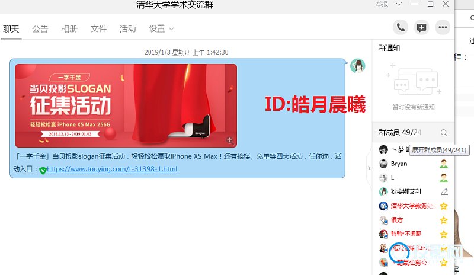
Task: Click the pencil edit icon beside 狄安娜艾利
Action: click(x=444, y=192)
